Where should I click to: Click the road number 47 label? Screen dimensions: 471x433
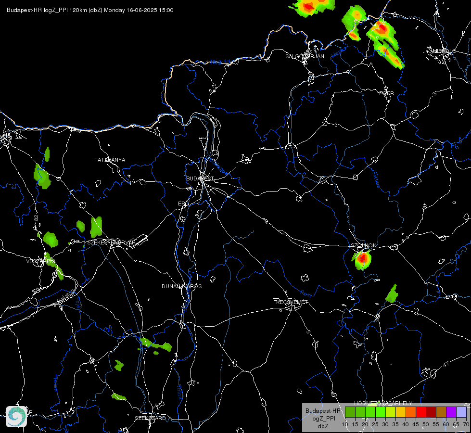click(x=446, y=364)
